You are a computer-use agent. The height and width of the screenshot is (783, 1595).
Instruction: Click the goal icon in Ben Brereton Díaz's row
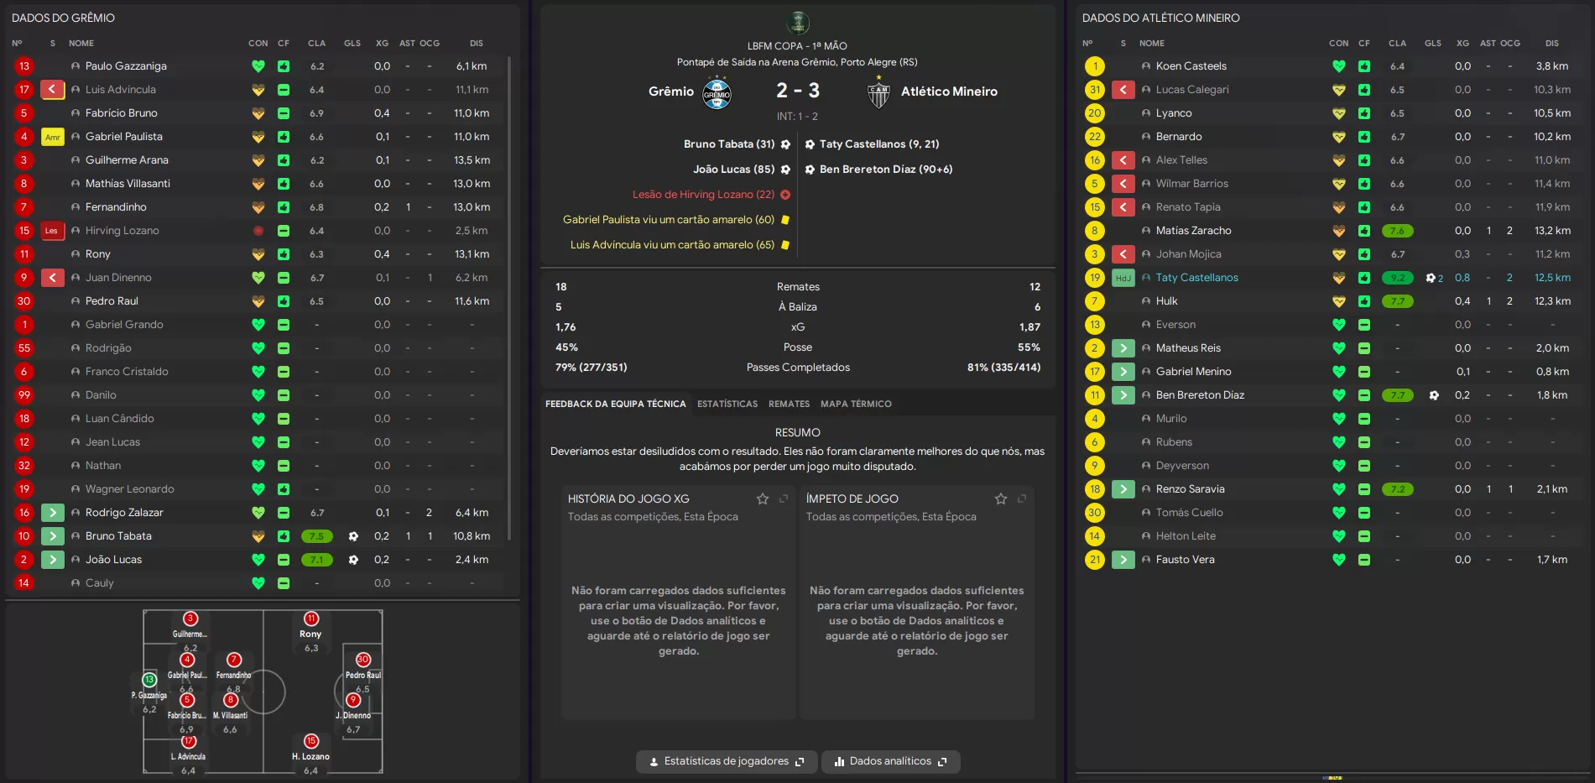click(1434, 395)
